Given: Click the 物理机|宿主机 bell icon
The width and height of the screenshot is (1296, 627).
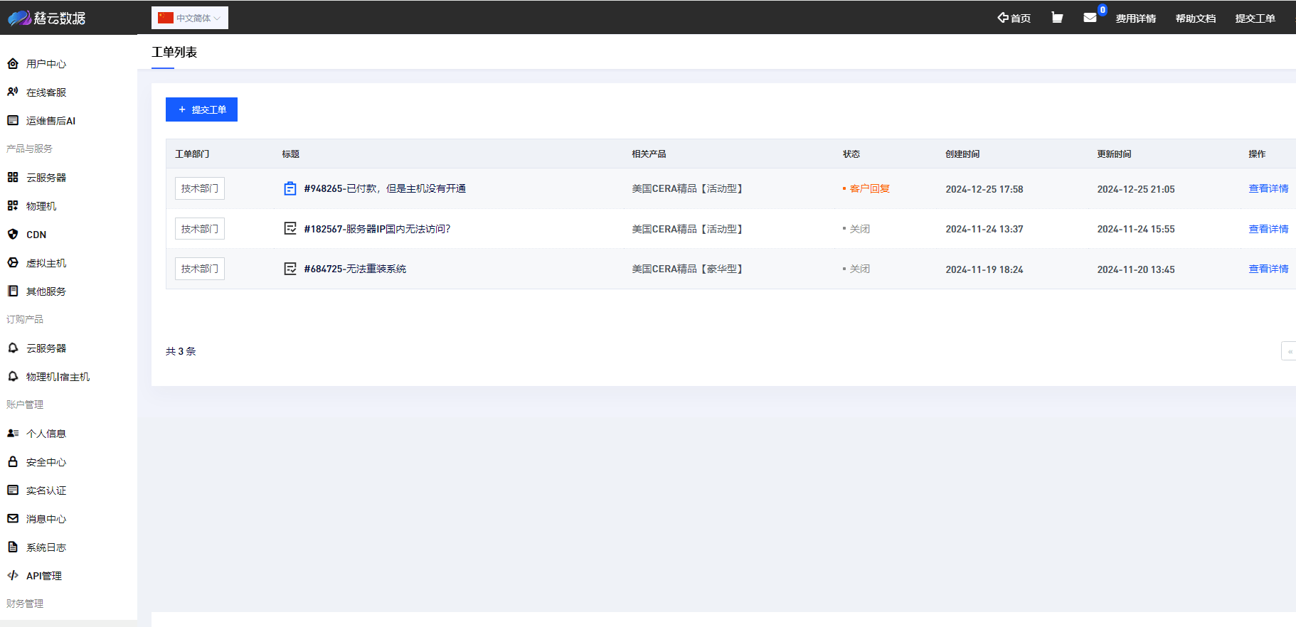Looking at the screenshot, I should click(x=13, y=376).
